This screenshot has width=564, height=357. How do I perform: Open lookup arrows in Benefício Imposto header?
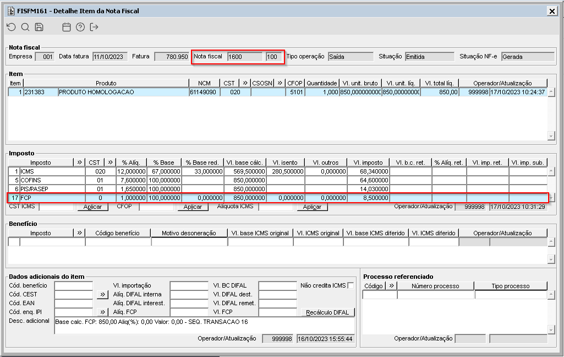[x=79, y=233]
